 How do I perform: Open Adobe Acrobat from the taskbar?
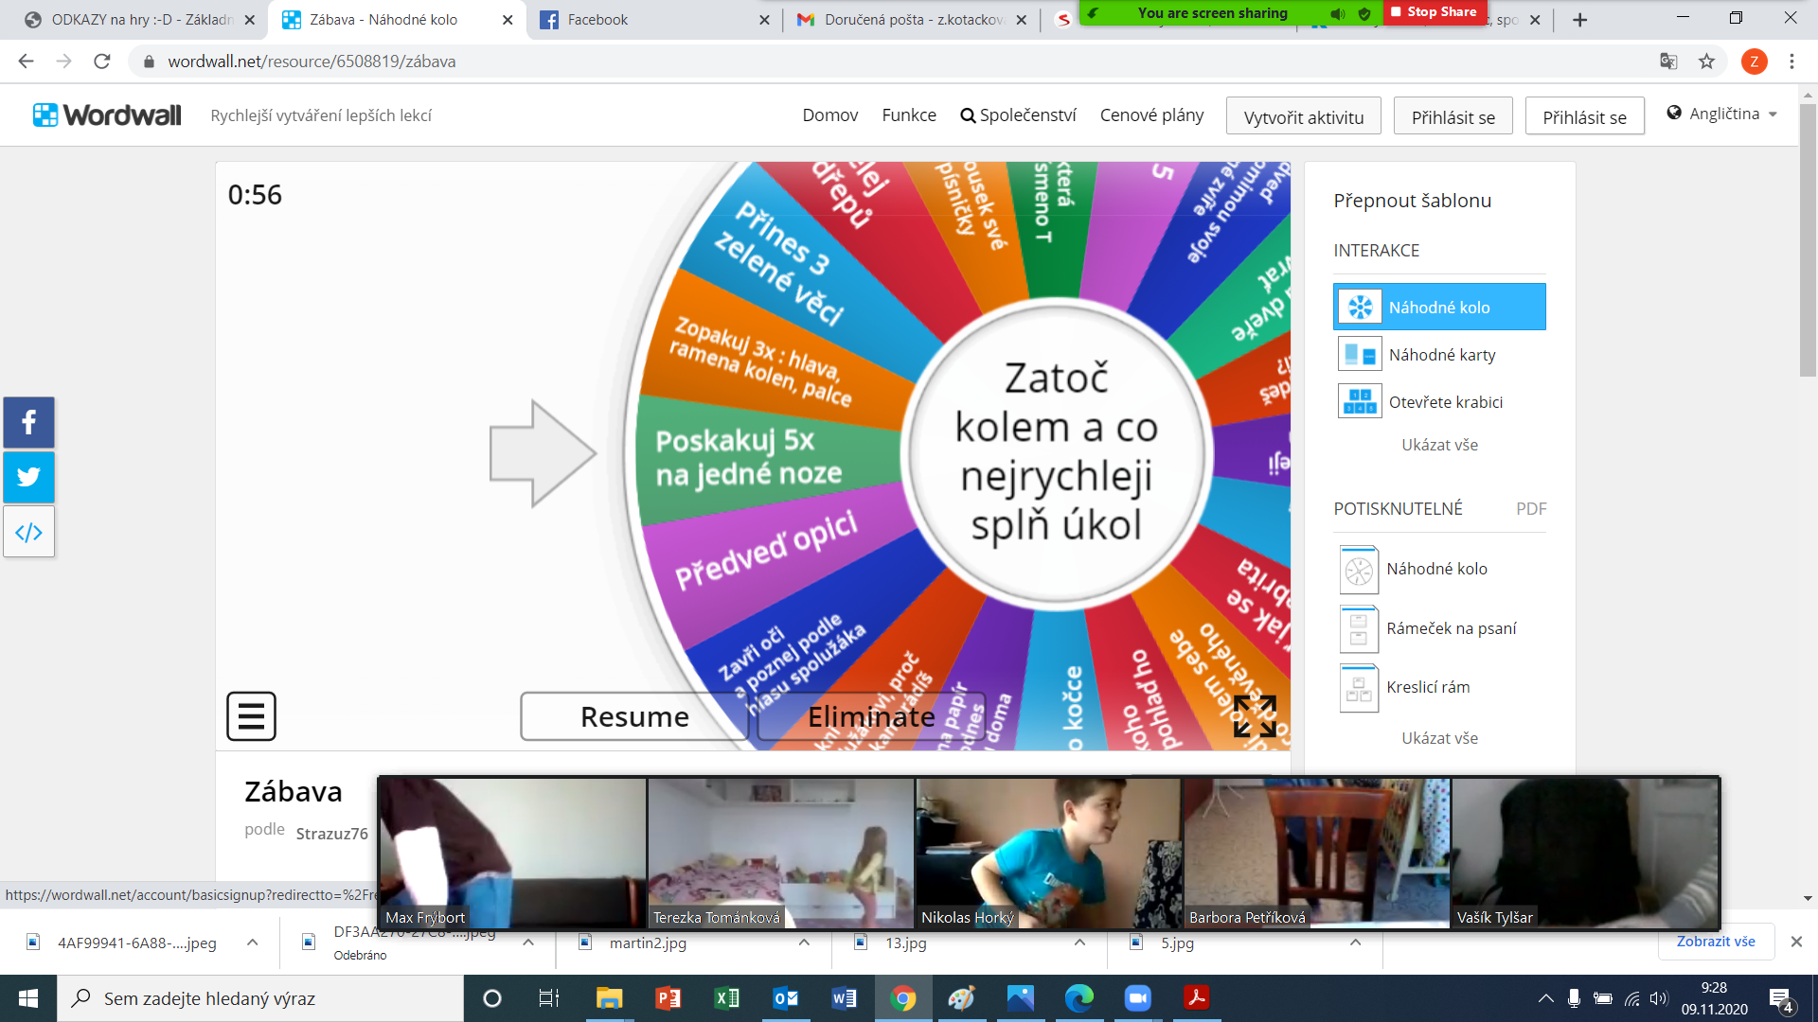click(x=1196, y=998)
